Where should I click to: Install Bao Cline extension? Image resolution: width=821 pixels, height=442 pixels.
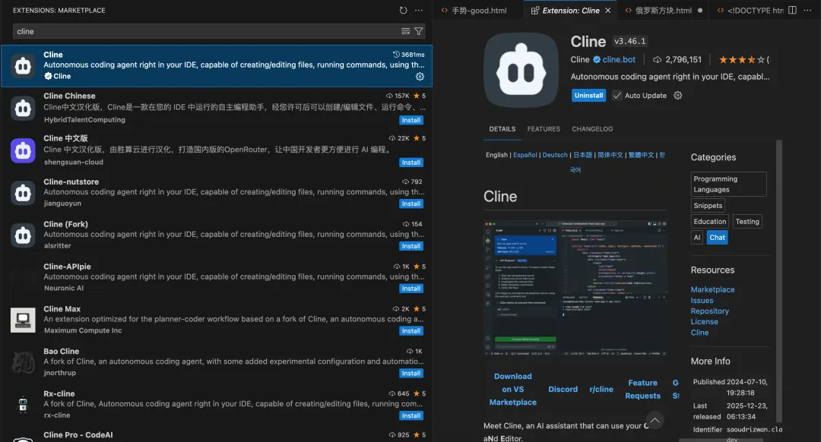click(411, 374)
